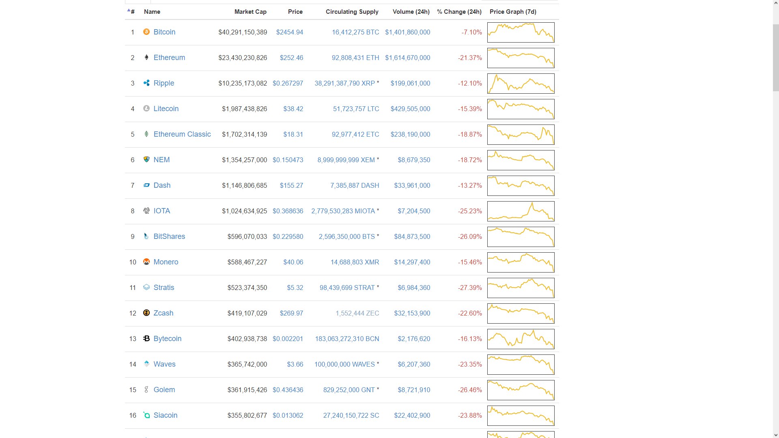Screen dimensions: 779x438
Task: Click Zcash price $269.97
Action: (291, 313)
